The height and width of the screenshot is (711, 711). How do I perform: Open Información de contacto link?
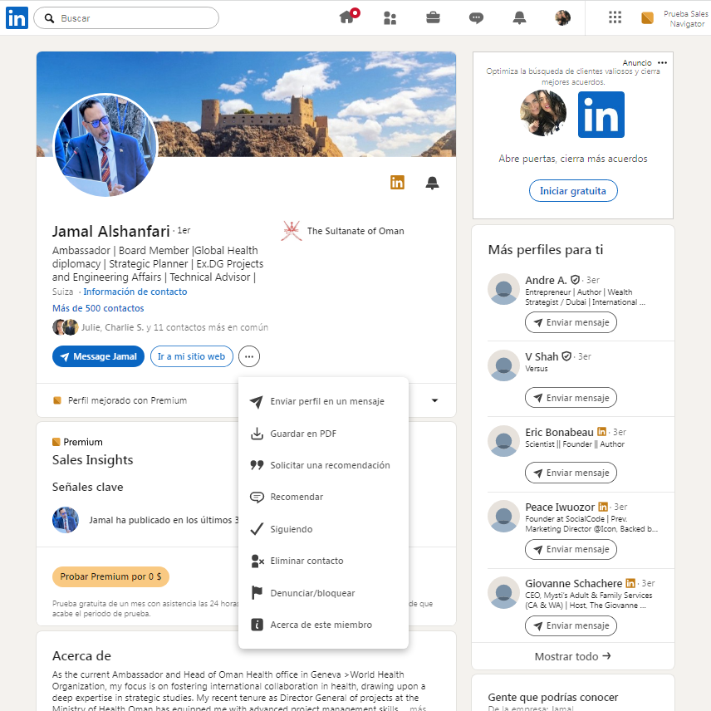tap(135, 292)
